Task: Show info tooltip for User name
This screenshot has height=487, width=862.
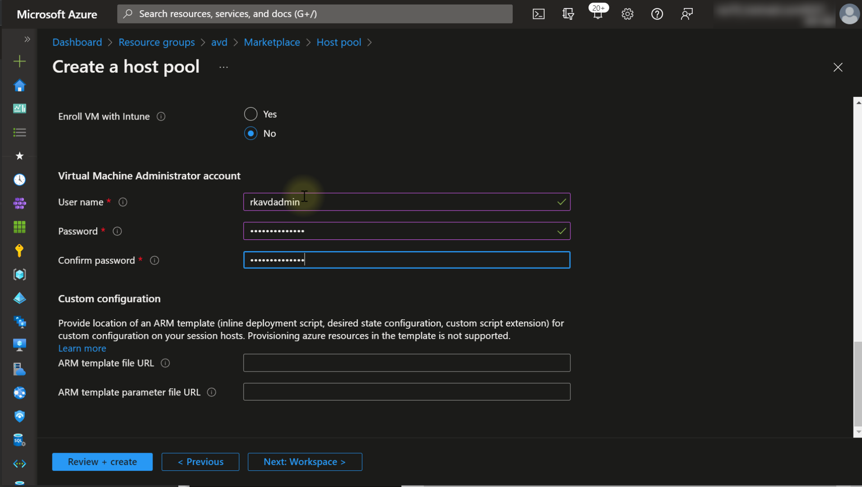Action: coord(123,202)
